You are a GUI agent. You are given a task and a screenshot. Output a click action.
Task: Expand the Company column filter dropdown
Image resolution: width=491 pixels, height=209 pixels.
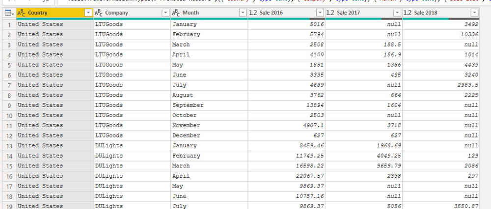[165, 12]
